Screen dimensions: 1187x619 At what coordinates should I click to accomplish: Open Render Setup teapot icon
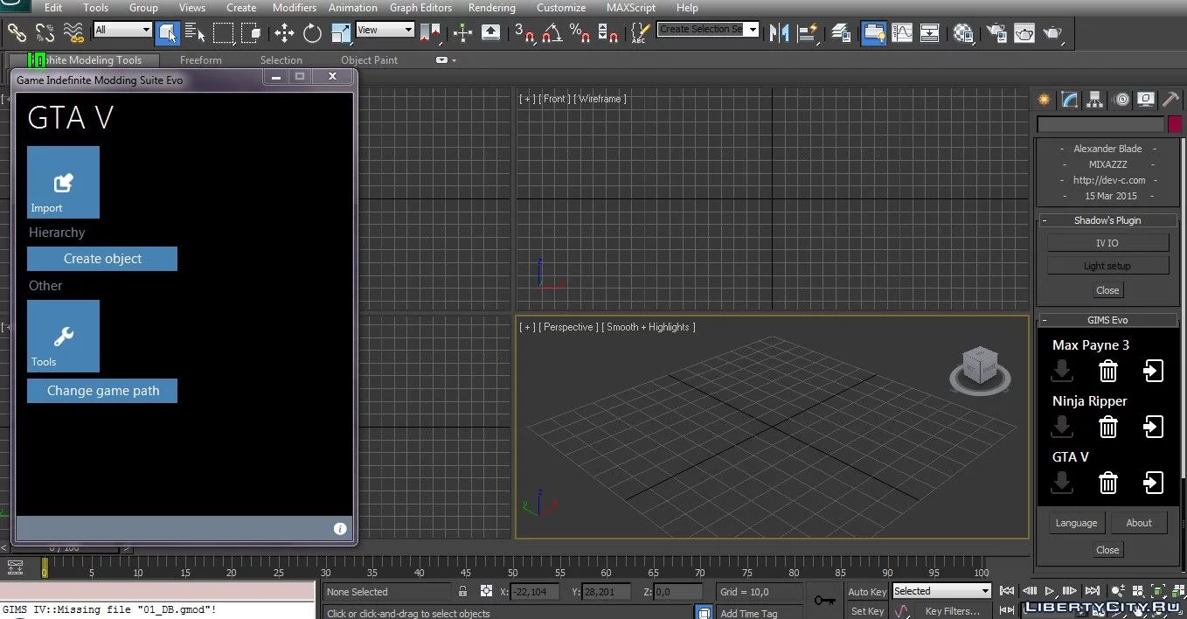click(996, 33)
